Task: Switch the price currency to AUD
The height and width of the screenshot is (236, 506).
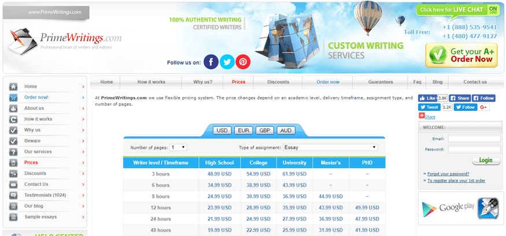Action: coord(286,130)
